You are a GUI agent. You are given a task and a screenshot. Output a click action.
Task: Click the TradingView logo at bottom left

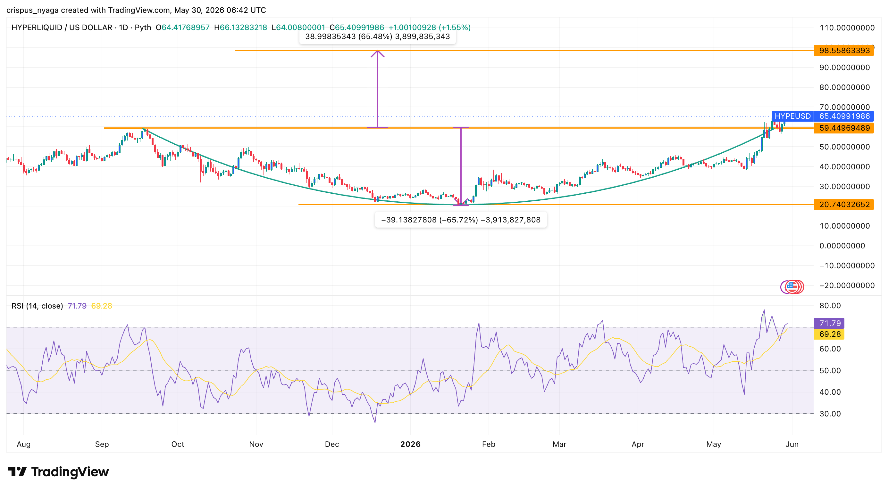[58, 472]
